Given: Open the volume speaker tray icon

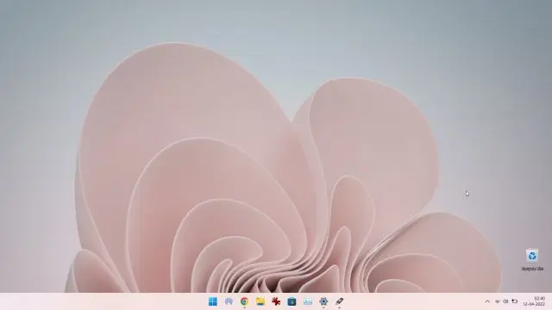Looking at the screenshot, I should 506,301.
